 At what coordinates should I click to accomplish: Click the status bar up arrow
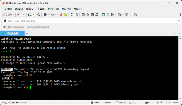158,102
